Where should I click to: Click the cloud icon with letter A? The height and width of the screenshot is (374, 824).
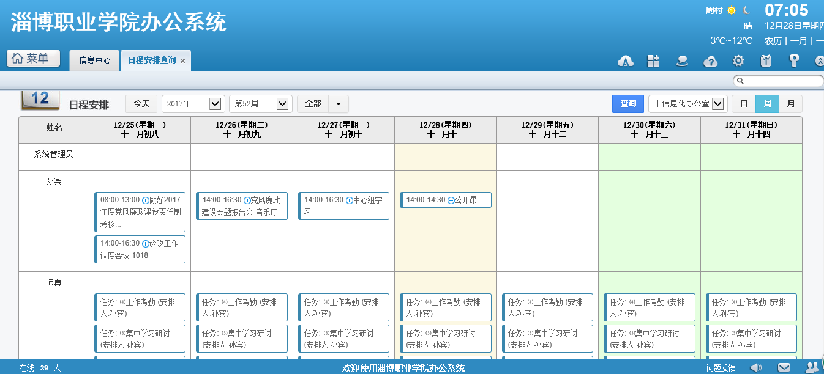point(625,61)
